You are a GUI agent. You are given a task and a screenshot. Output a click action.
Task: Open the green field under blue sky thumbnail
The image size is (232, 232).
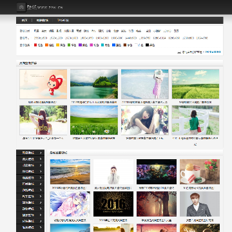pos(195,84)
